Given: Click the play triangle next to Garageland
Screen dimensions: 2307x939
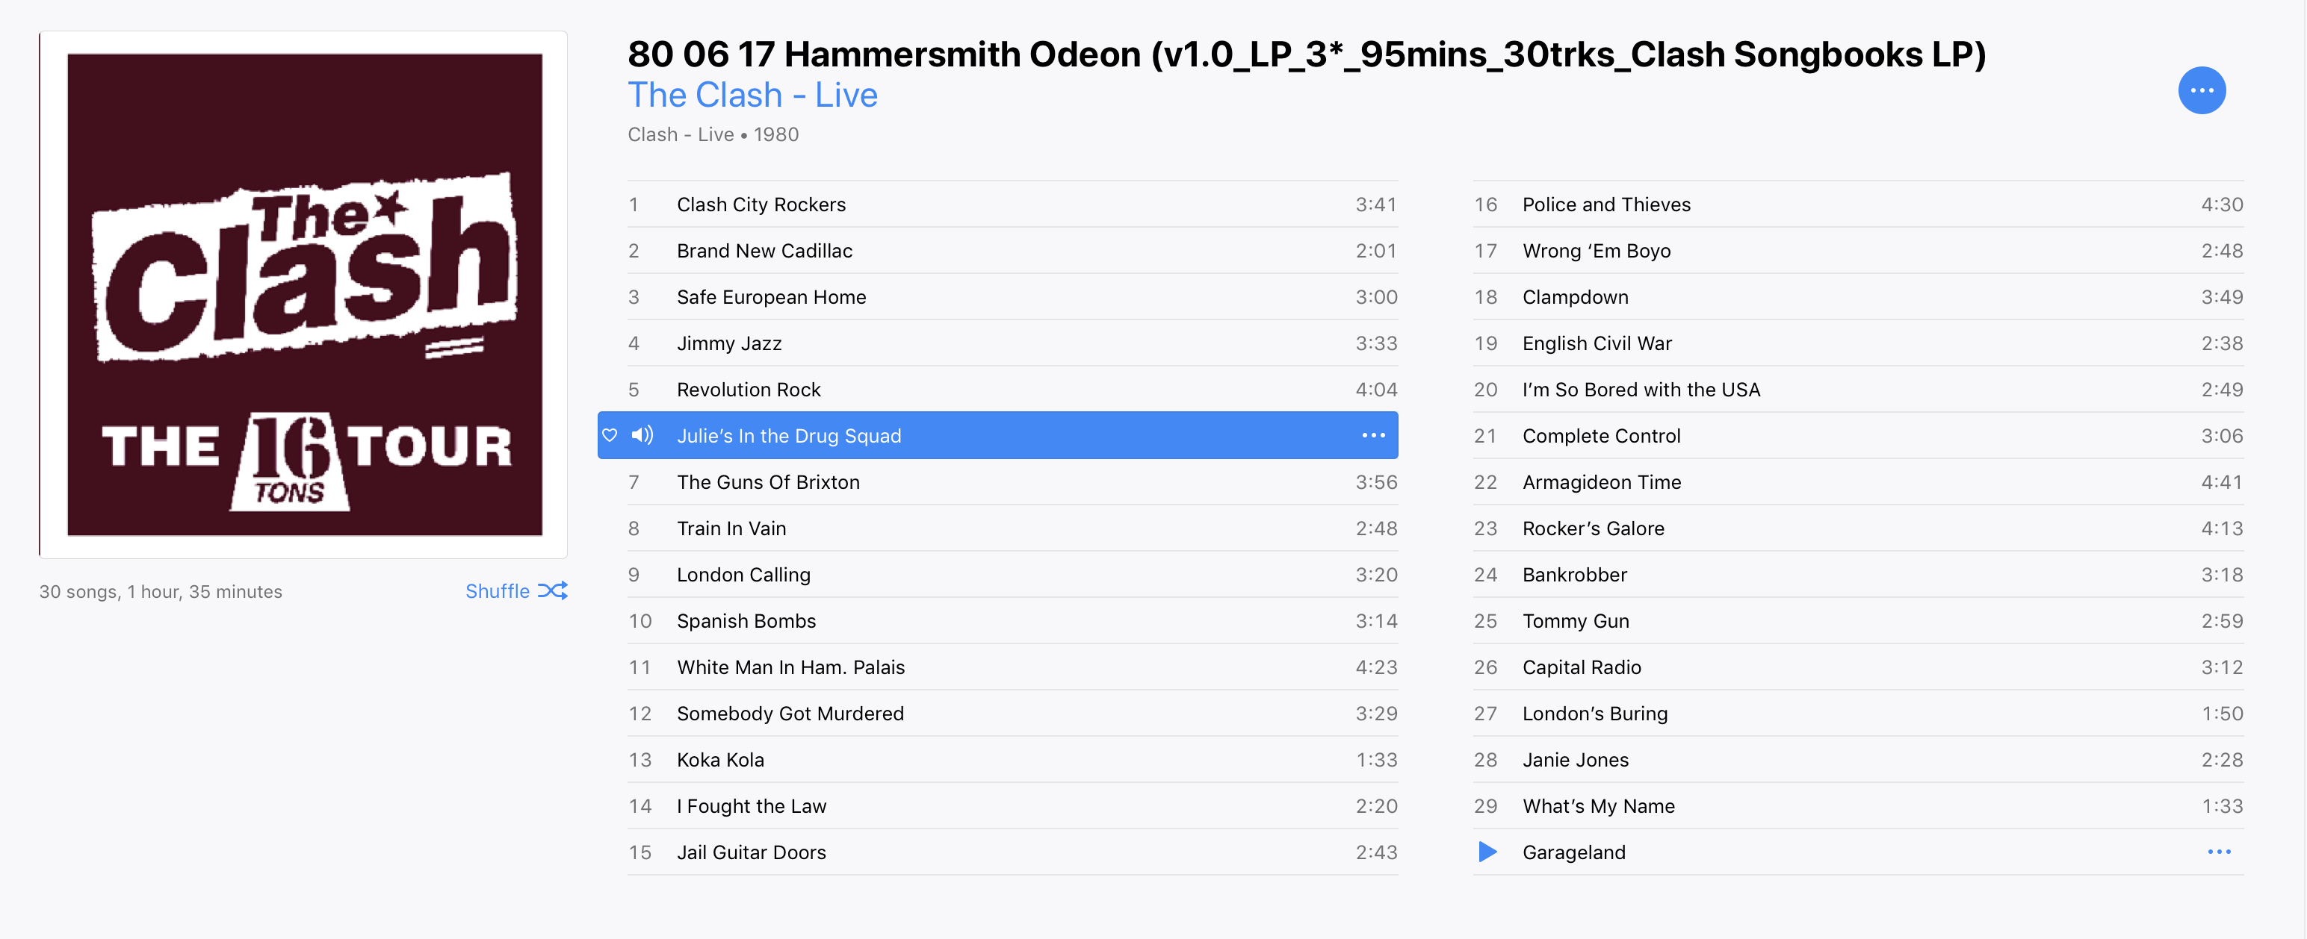Looking at the screenshot, I should pyautogui.click(x=1487, y=851).
